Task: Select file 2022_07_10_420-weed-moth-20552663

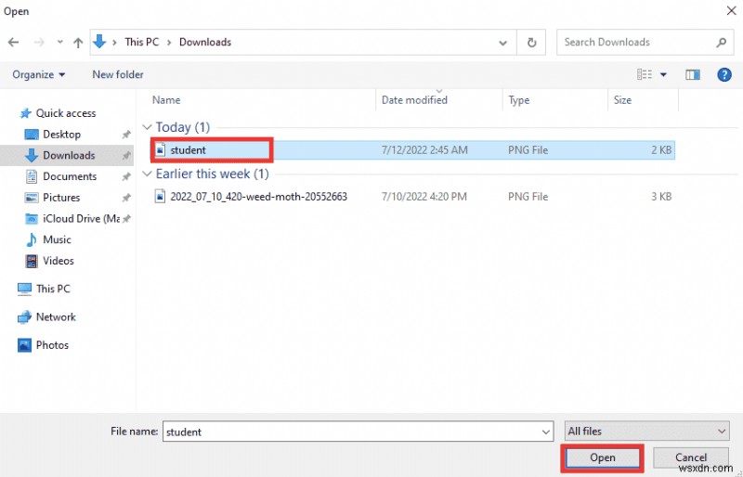Action: click(x=259, y=197)
